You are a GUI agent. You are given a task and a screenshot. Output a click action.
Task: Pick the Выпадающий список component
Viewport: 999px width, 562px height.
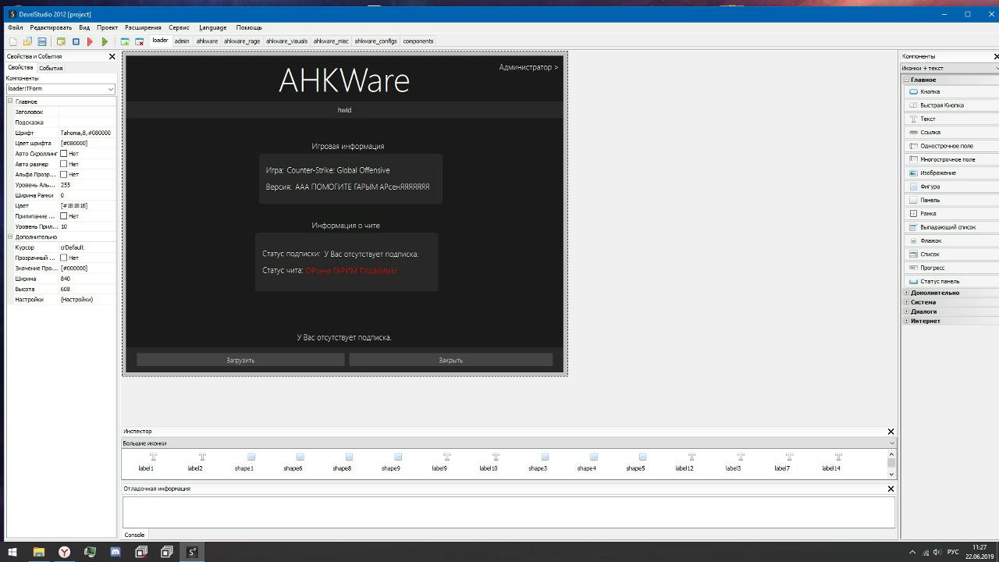click(x=947, y=227)
